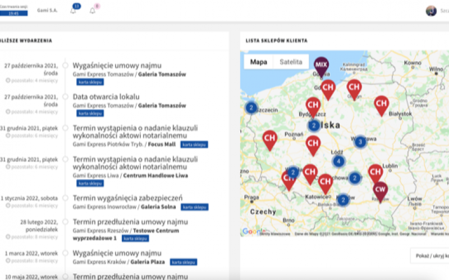Click Testowe Centrum store name
This screenshot has width=449, height=280.
pyautogui.click(x=156, y=231)
